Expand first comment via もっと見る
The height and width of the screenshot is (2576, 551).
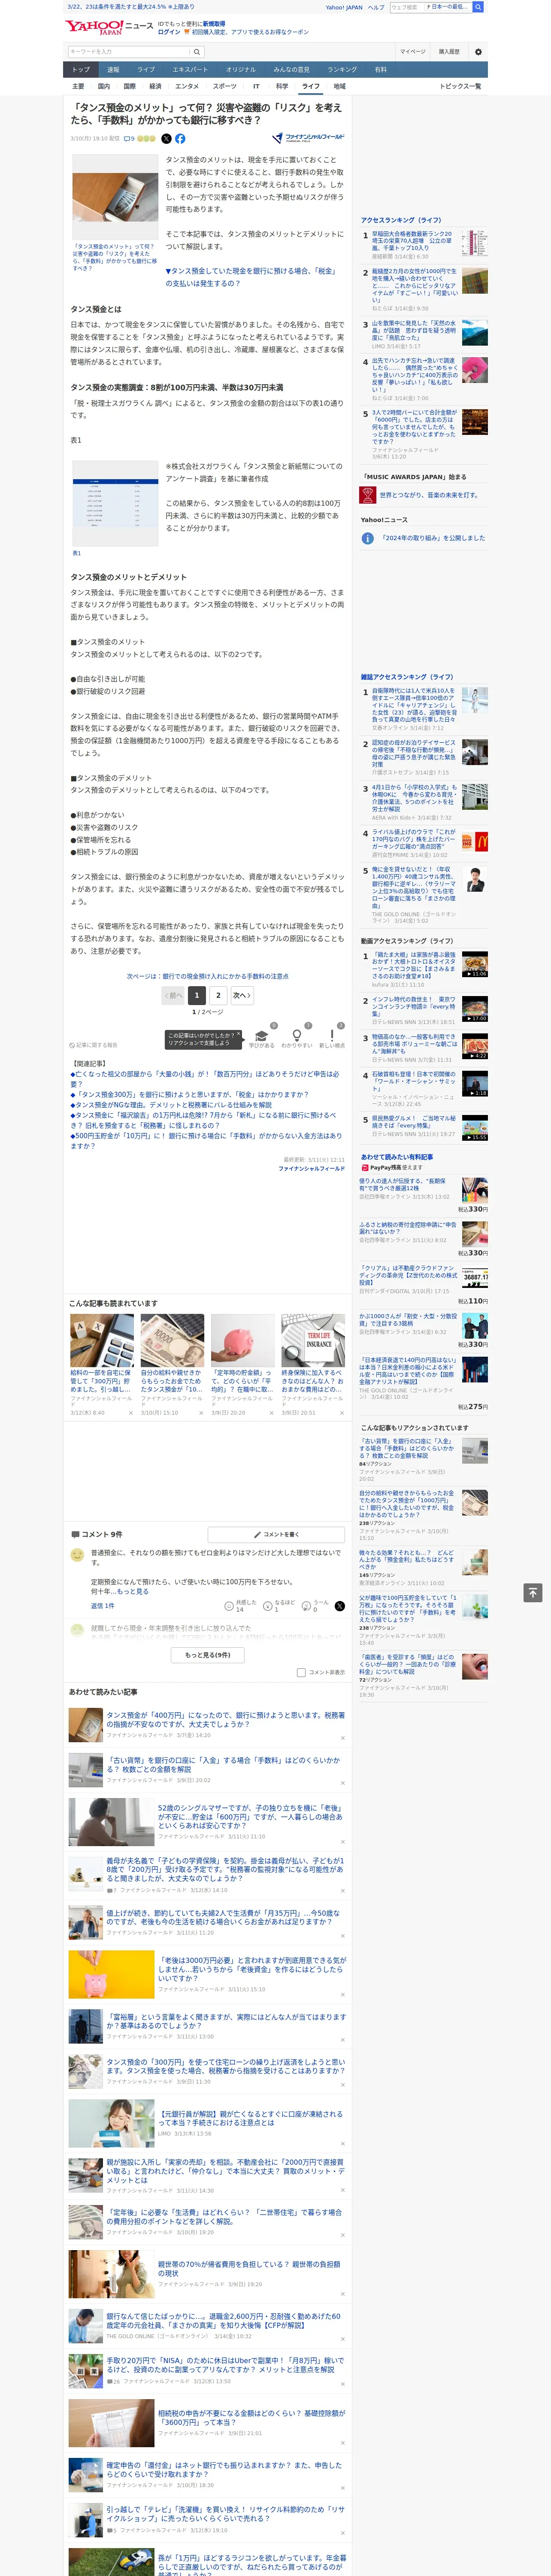pos(132,1592)
